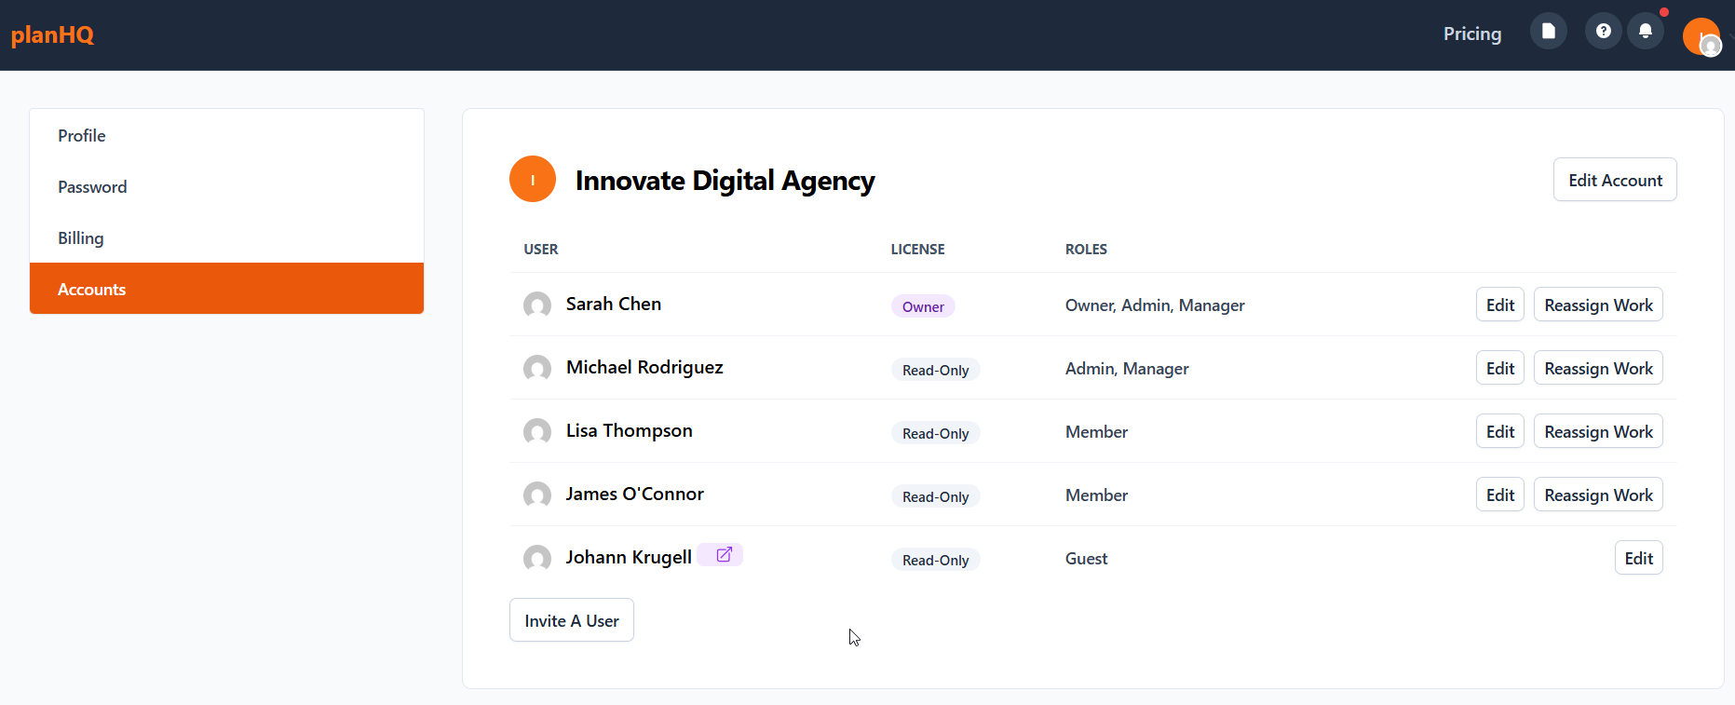Click Michael Rodriguez's avatar icon
The width and height of the screenshot is (1735, 705).
(x=537, y=368)
